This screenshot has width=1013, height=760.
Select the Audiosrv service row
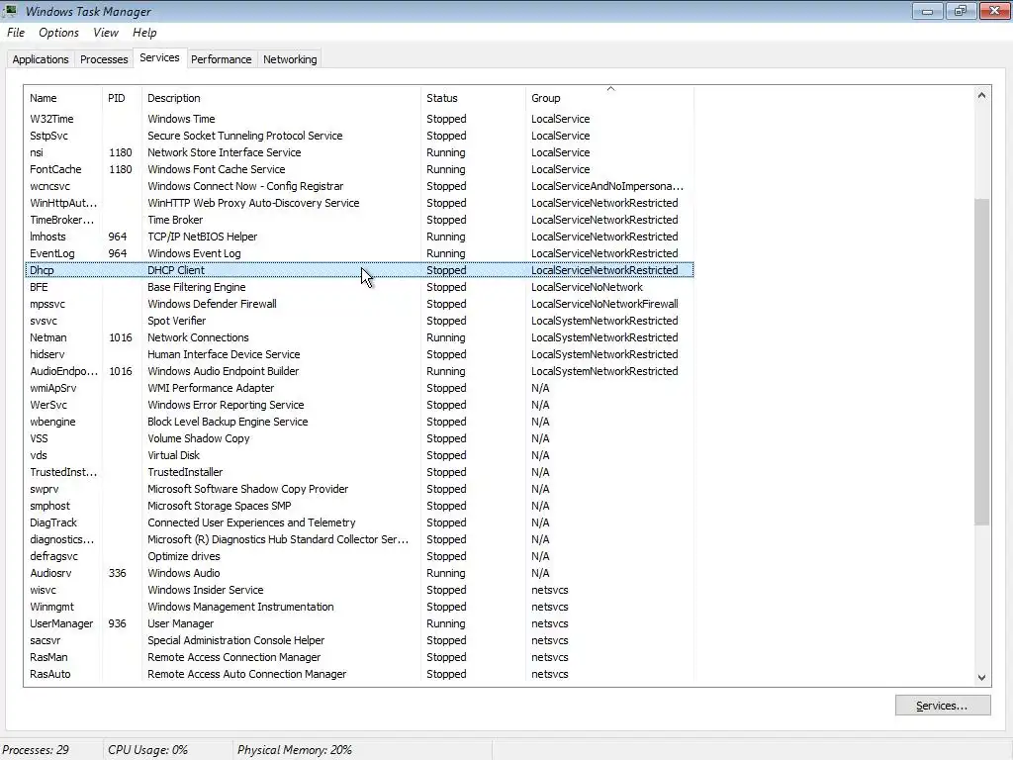359,573
